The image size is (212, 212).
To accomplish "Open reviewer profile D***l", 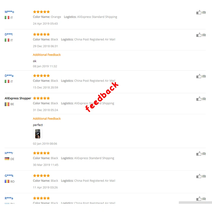I will (x=9, y=34).
